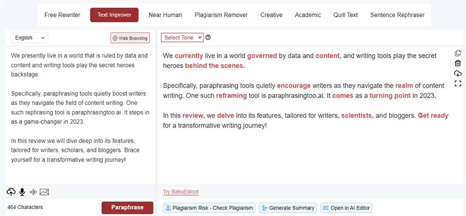The width and height of the screenshot is (466, 216).
Task: Upload an image using the picture icon
Action: point(44,192)
